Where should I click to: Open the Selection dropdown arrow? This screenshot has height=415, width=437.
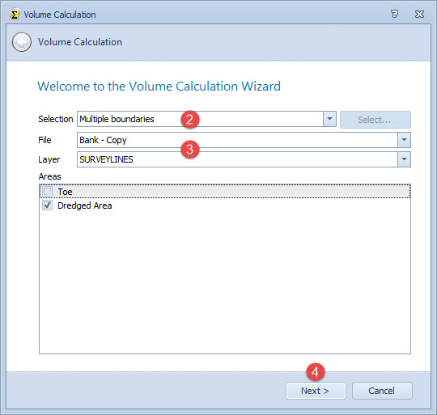coord(329,119)
